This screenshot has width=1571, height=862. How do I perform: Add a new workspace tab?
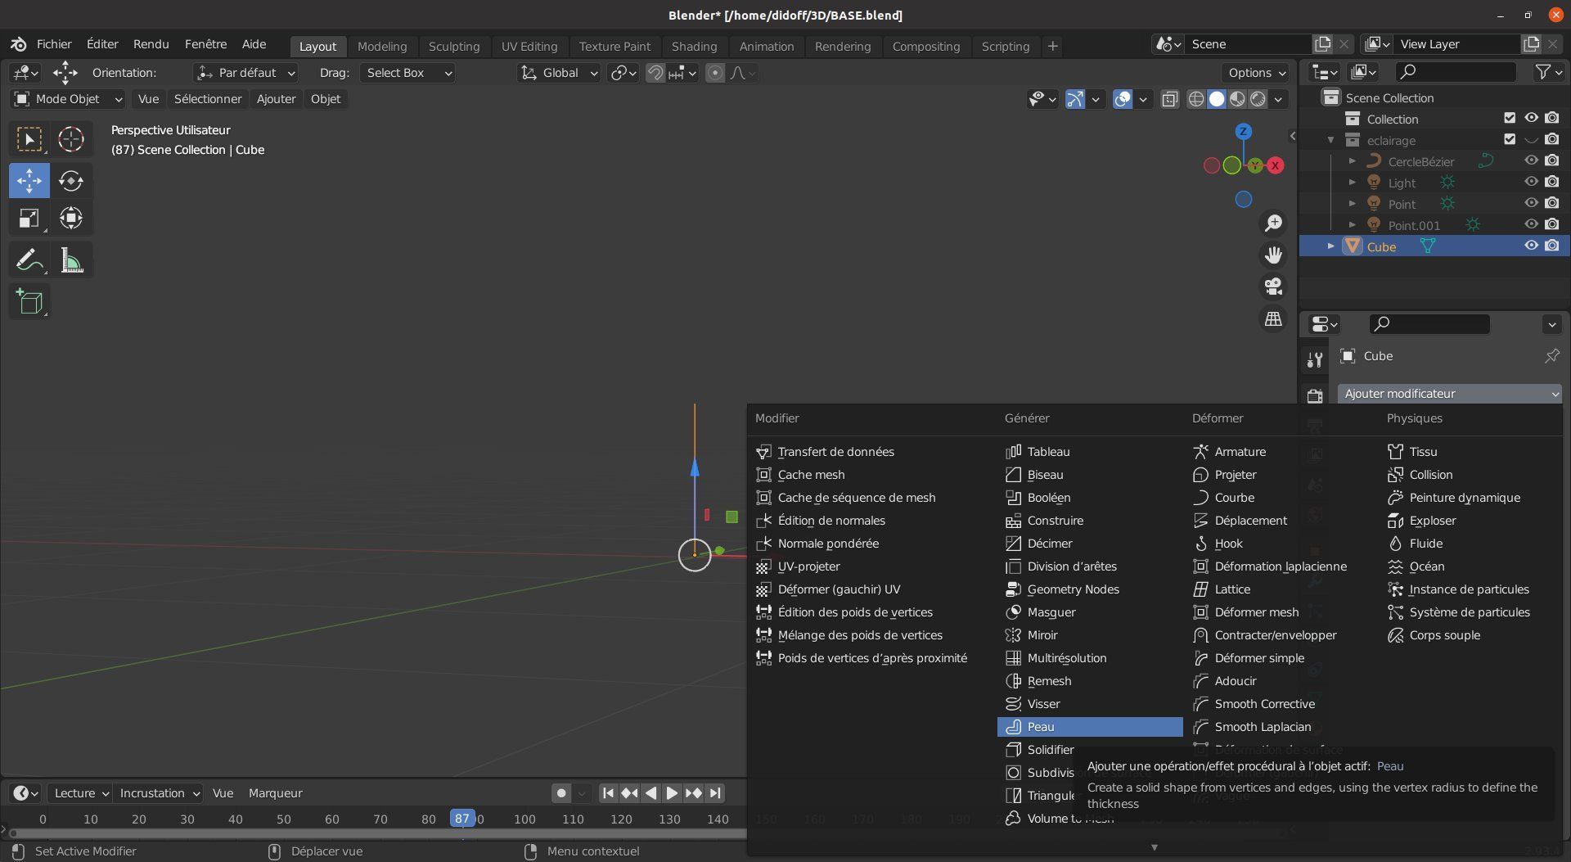(1052, 47)
